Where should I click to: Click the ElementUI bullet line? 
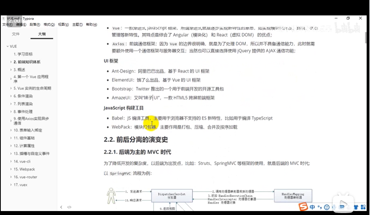(x=156, y=80)
